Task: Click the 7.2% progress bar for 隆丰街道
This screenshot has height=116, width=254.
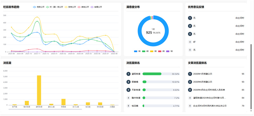Action: click(x=161, y=98)
